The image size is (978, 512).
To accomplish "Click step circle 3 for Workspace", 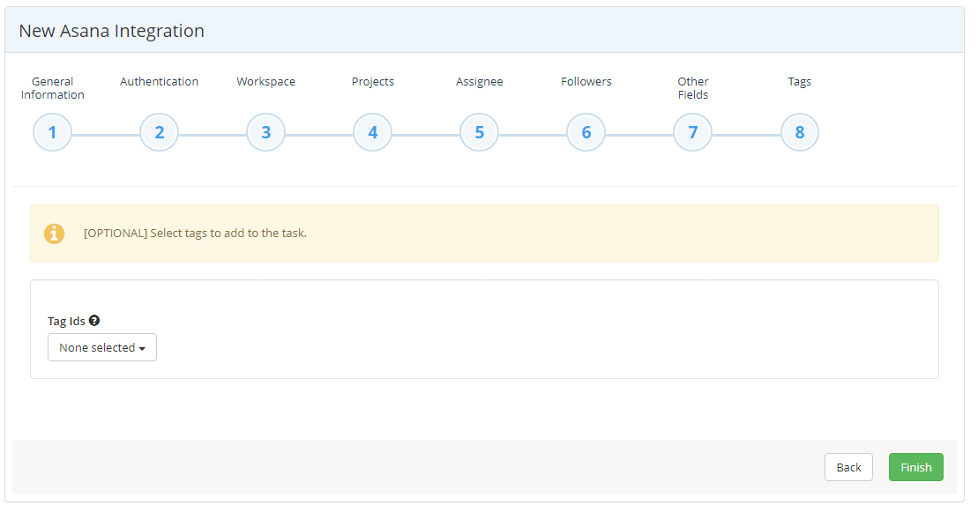I will point(265,131).
